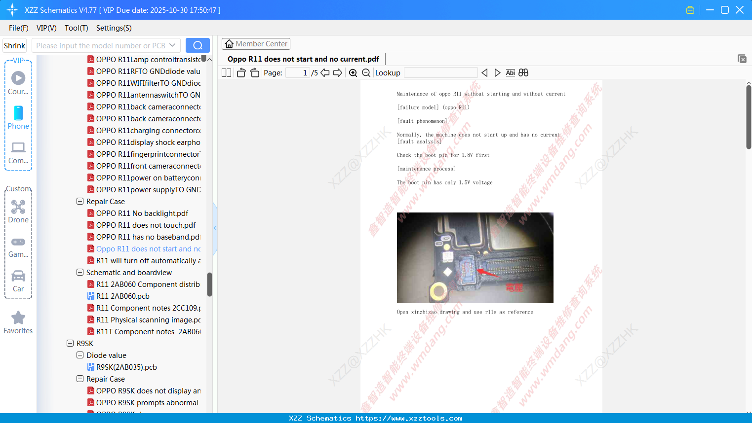Open OPPO R11 does not touch.pdf
The height and width of the screenshot is (423, 752).
[x=146, y=225]
